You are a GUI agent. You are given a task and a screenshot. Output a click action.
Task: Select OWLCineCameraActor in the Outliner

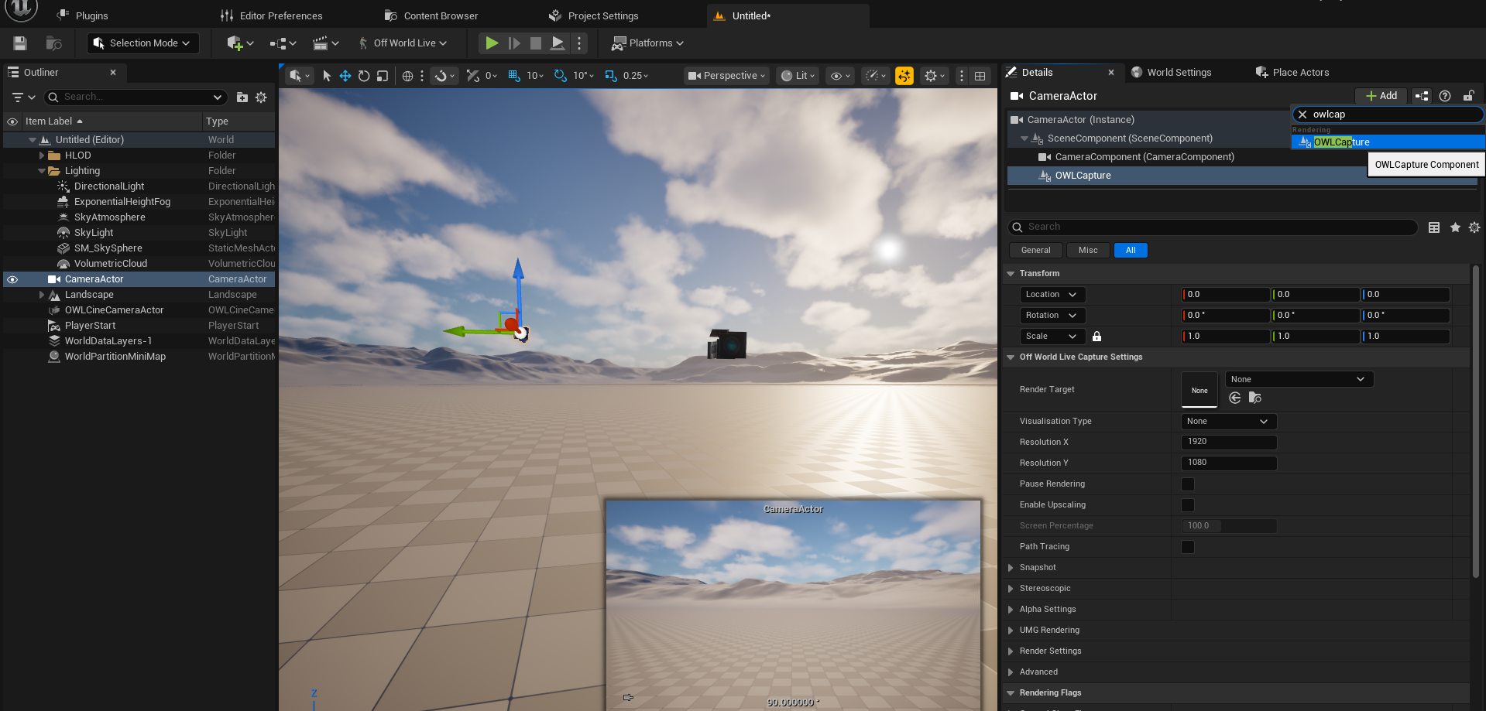(114, 310)
